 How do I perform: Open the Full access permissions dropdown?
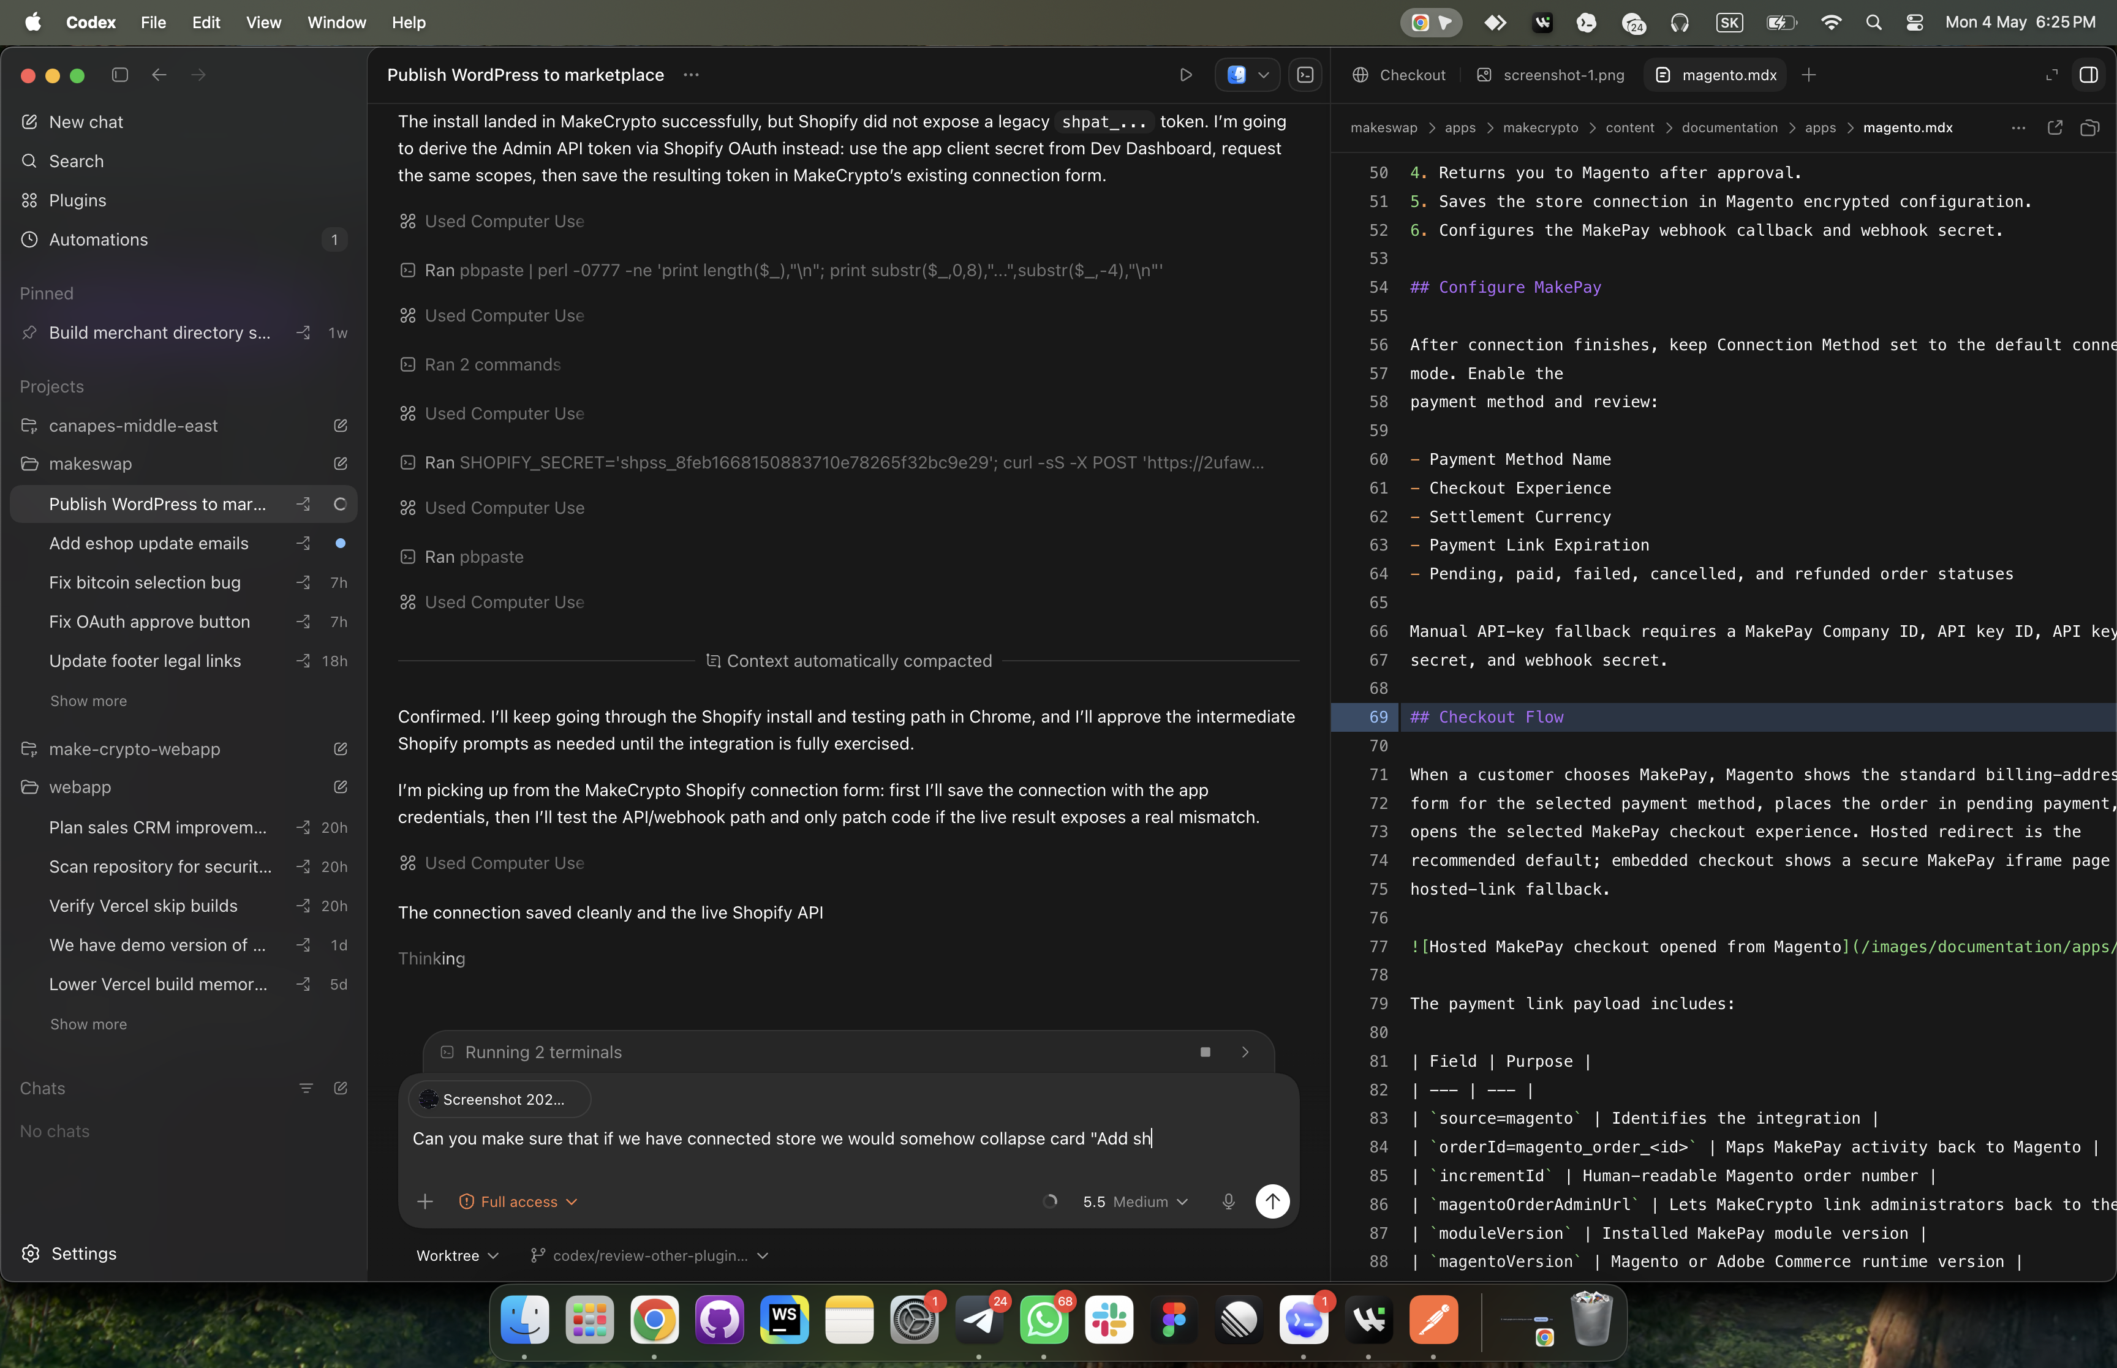point(518,1202)
